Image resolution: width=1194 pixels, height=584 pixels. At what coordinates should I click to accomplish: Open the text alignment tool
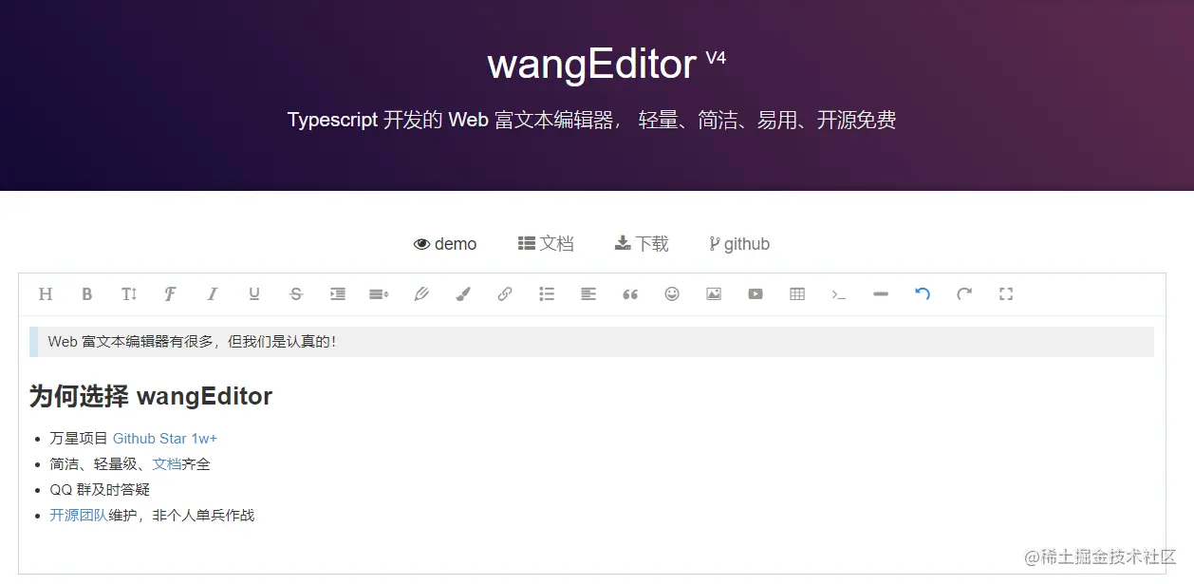(x=588, y=294)
